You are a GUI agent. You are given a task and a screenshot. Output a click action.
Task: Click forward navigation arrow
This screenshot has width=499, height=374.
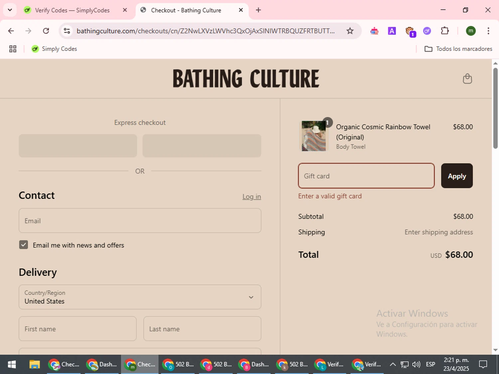pos(28,31)
